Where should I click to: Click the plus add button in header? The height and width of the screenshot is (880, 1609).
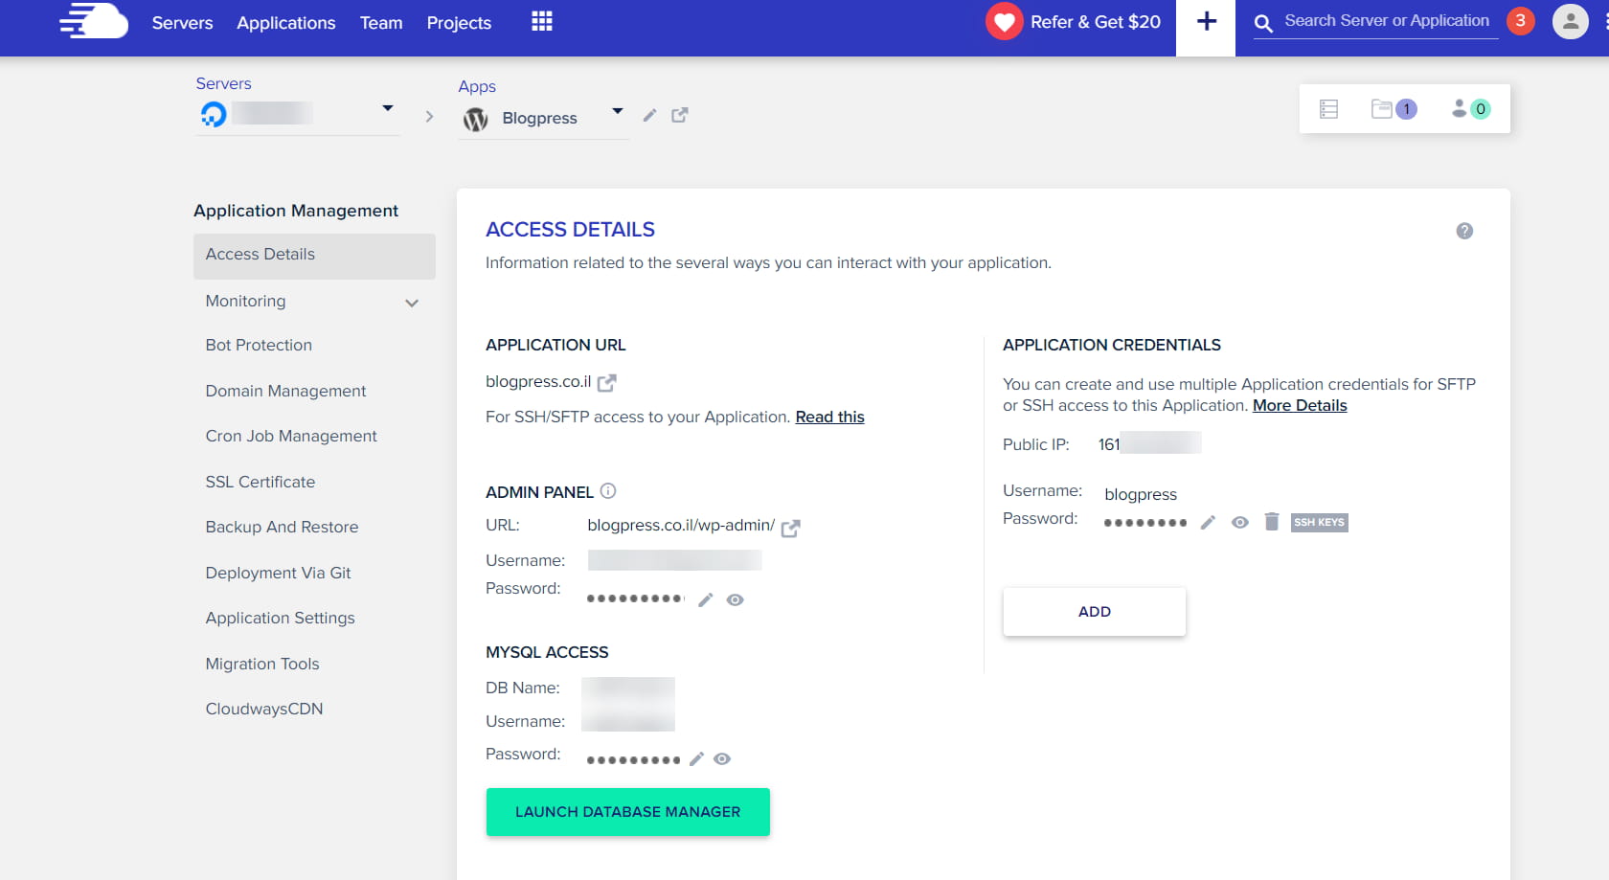pos(1206,21)
